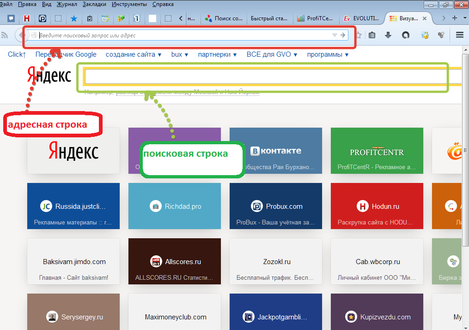Click the picture-with-smiley extension icon

tap(425, 35)
